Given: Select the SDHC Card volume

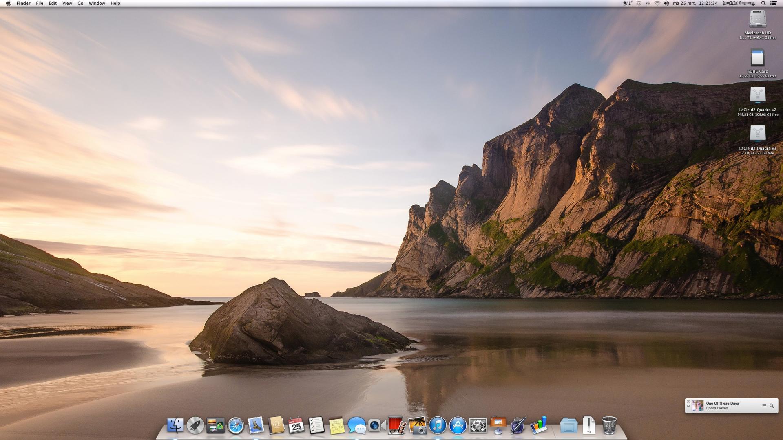Looking at the screenshot, I should (x=757, y=58).
